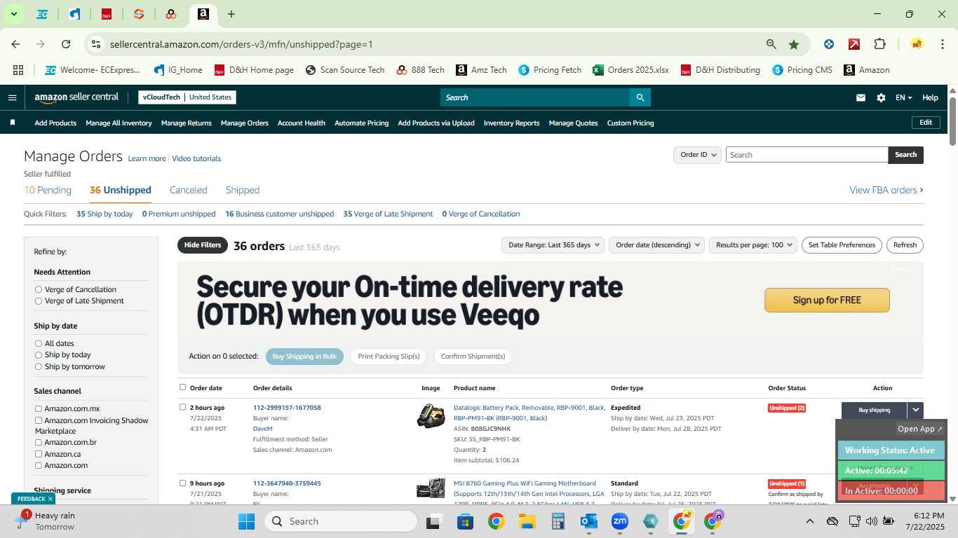
Task: Open the Windows Start button
Action: (x=246, y=521)
